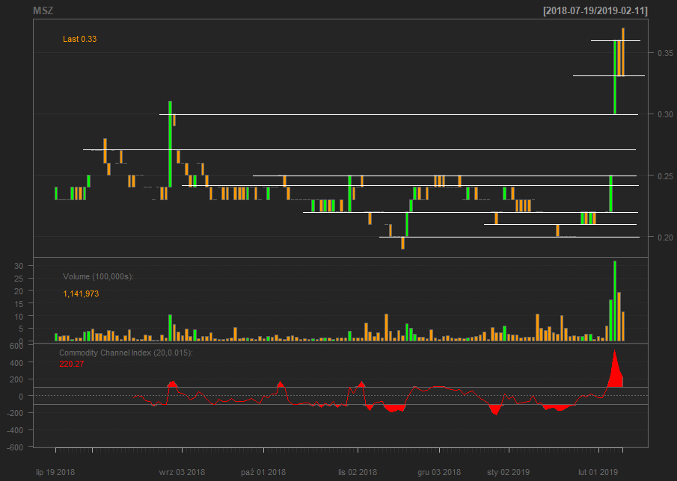Select the date range [2018-07-19/2019-02-11] label
This screenshot has height=481, width=677.
595,11
